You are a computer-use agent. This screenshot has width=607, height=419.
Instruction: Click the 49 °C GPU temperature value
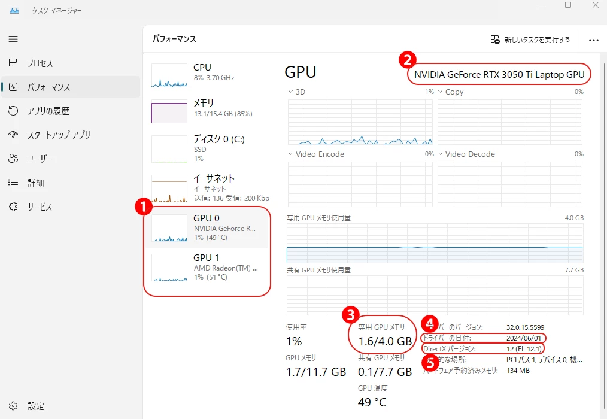[372, 402]
